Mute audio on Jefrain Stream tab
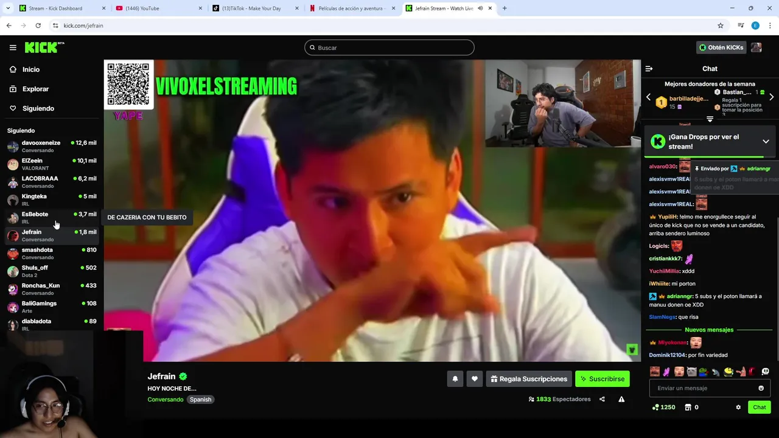 point(480,9)
